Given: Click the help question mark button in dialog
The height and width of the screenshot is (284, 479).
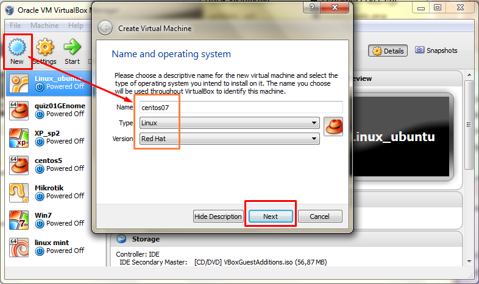Looking at the screenshot, I should coord(311,7).
